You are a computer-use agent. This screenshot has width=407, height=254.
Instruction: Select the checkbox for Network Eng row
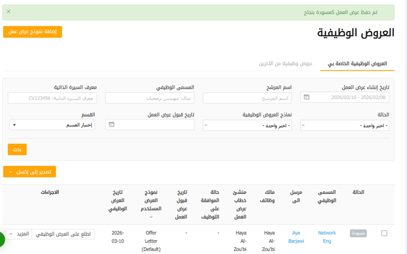384,233
